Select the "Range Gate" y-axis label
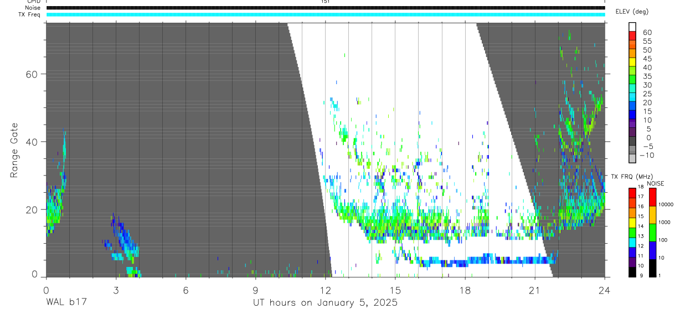Viewport: 680px width, 314px height. (x=15, y=150)
